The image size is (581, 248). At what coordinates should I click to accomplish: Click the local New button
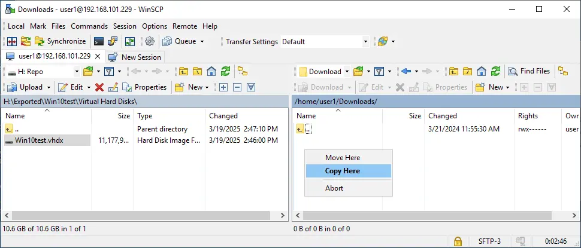point(189,87)
